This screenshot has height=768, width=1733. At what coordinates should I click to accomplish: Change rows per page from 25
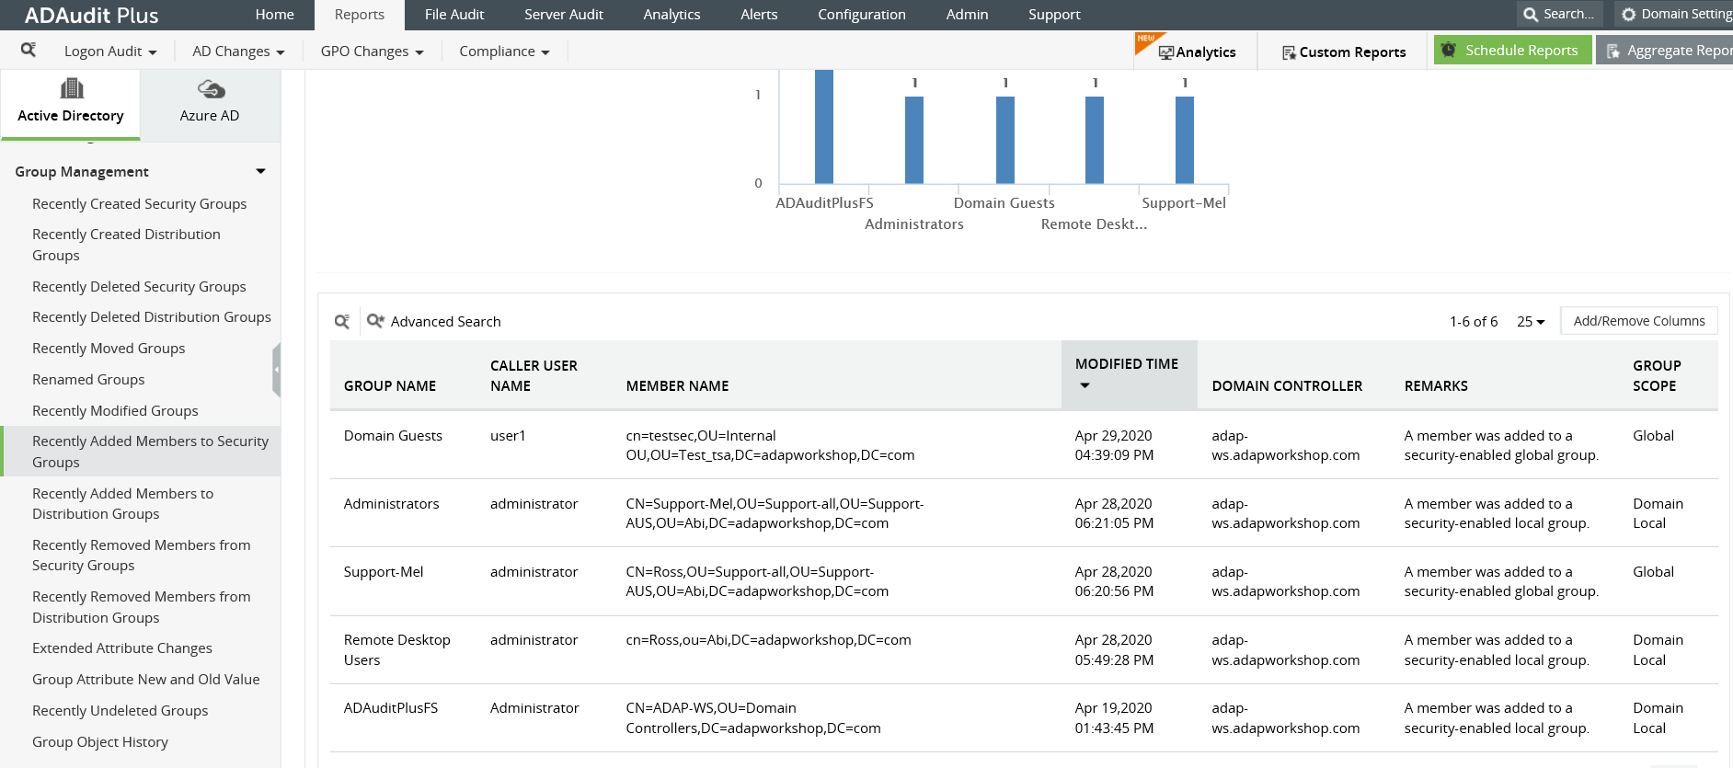pyautogui.click(x=1531, y=321)
